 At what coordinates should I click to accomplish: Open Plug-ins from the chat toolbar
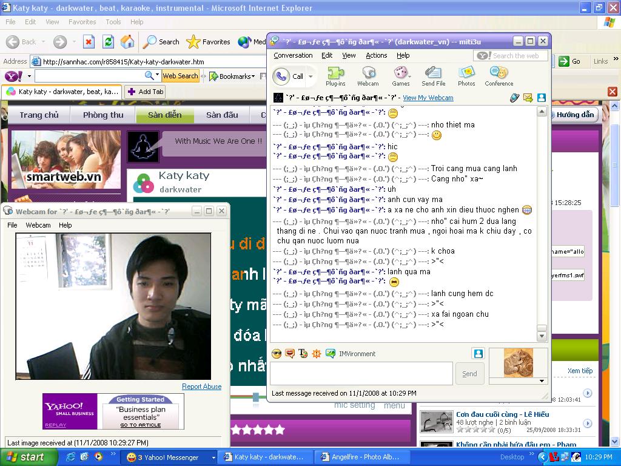[x=335, y=76]
